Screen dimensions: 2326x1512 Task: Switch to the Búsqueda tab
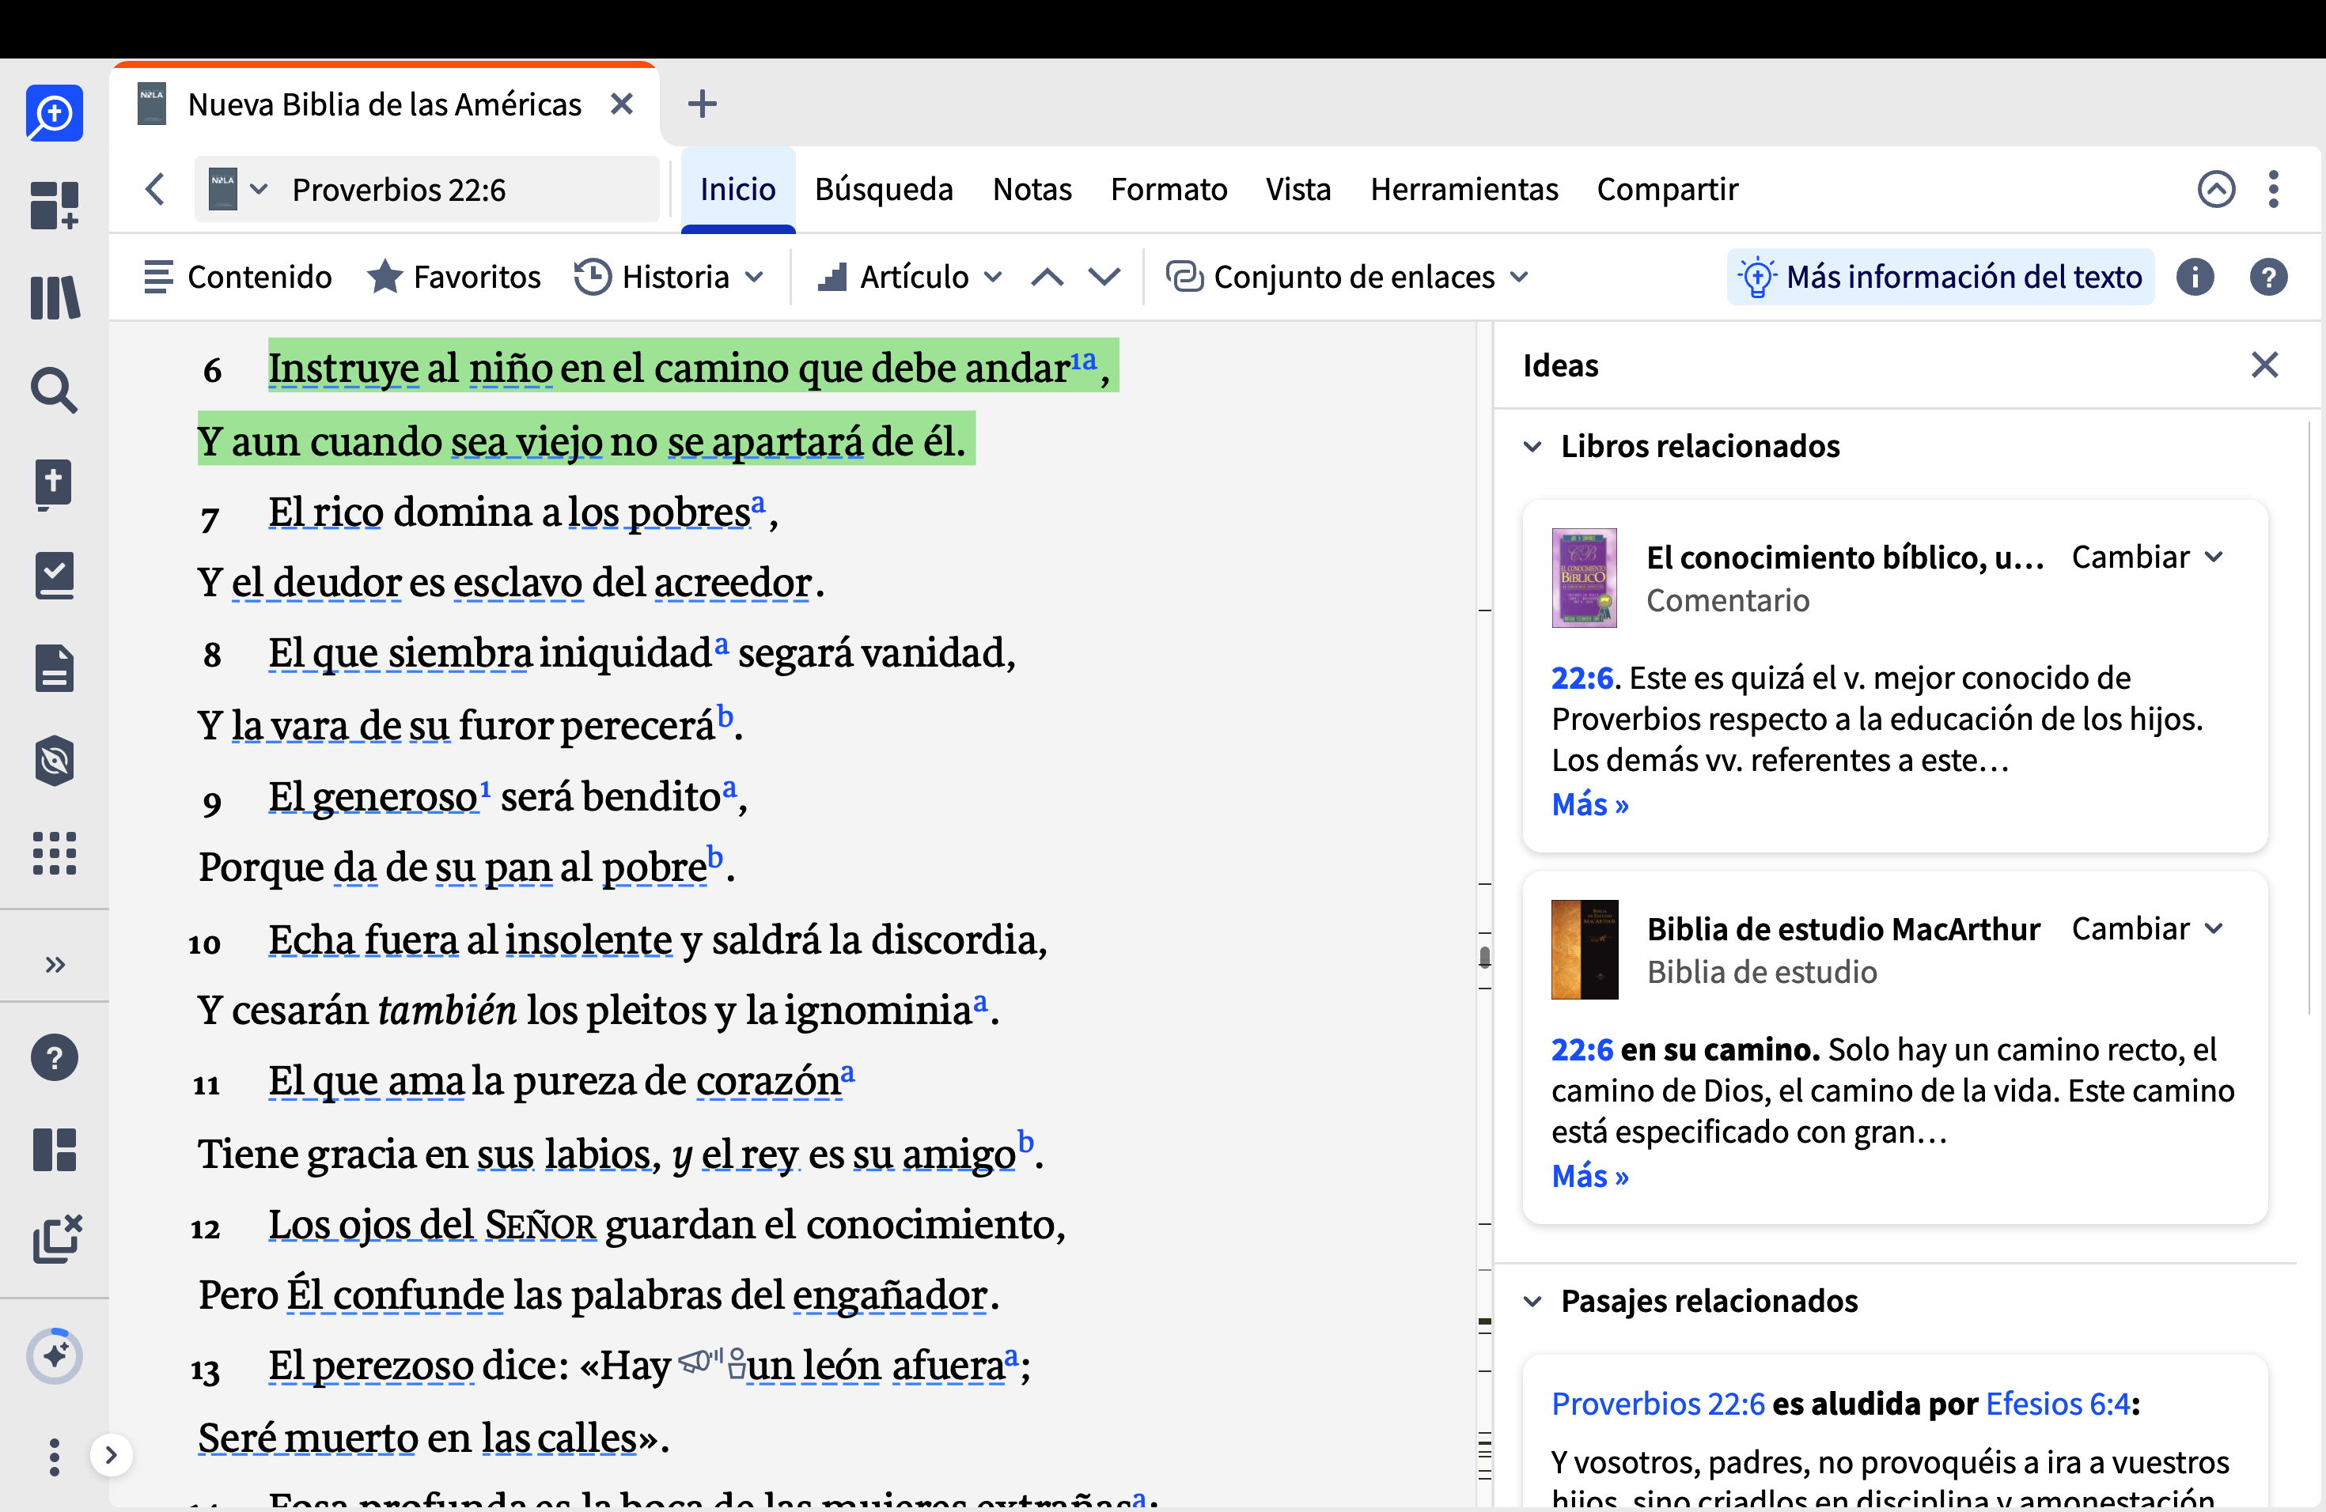[x=884, y=188]
